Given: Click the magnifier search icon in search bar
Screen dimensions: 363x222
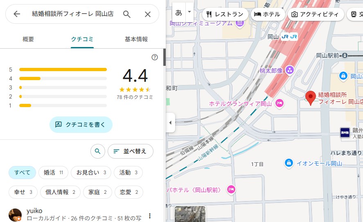Looking at the screenshot, I should point(127,14).
